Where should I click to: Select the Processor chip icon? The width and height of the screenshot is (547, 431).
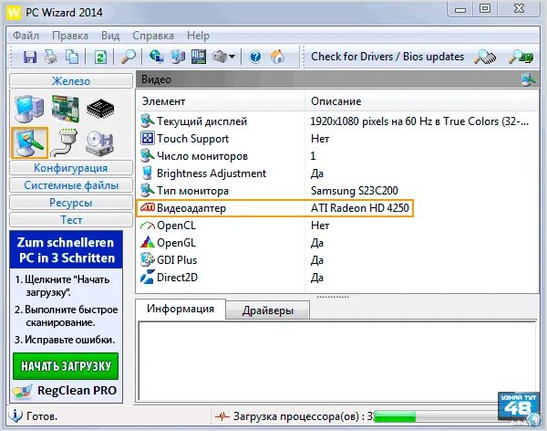(100, 109)
